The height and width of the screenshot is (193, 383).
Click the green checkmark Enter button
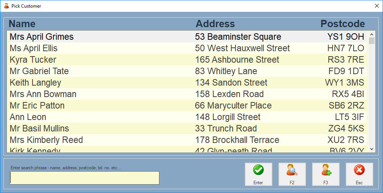coord(258,174)
